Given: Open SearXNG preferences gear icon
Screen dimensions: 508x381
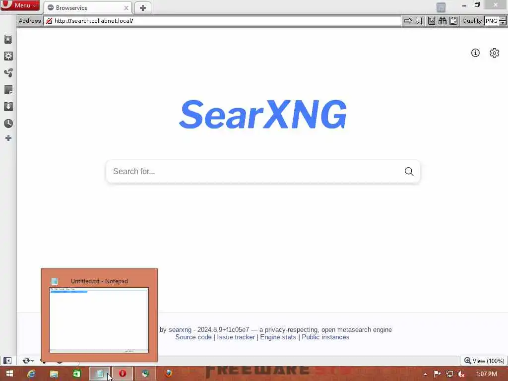Looking at the screenshot, I should coord(494,53).
